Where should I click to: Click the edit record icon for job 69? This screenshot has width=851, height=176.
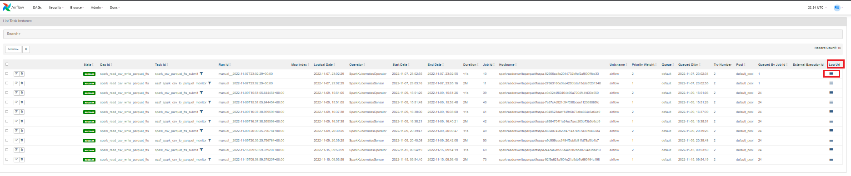point(16,150)
